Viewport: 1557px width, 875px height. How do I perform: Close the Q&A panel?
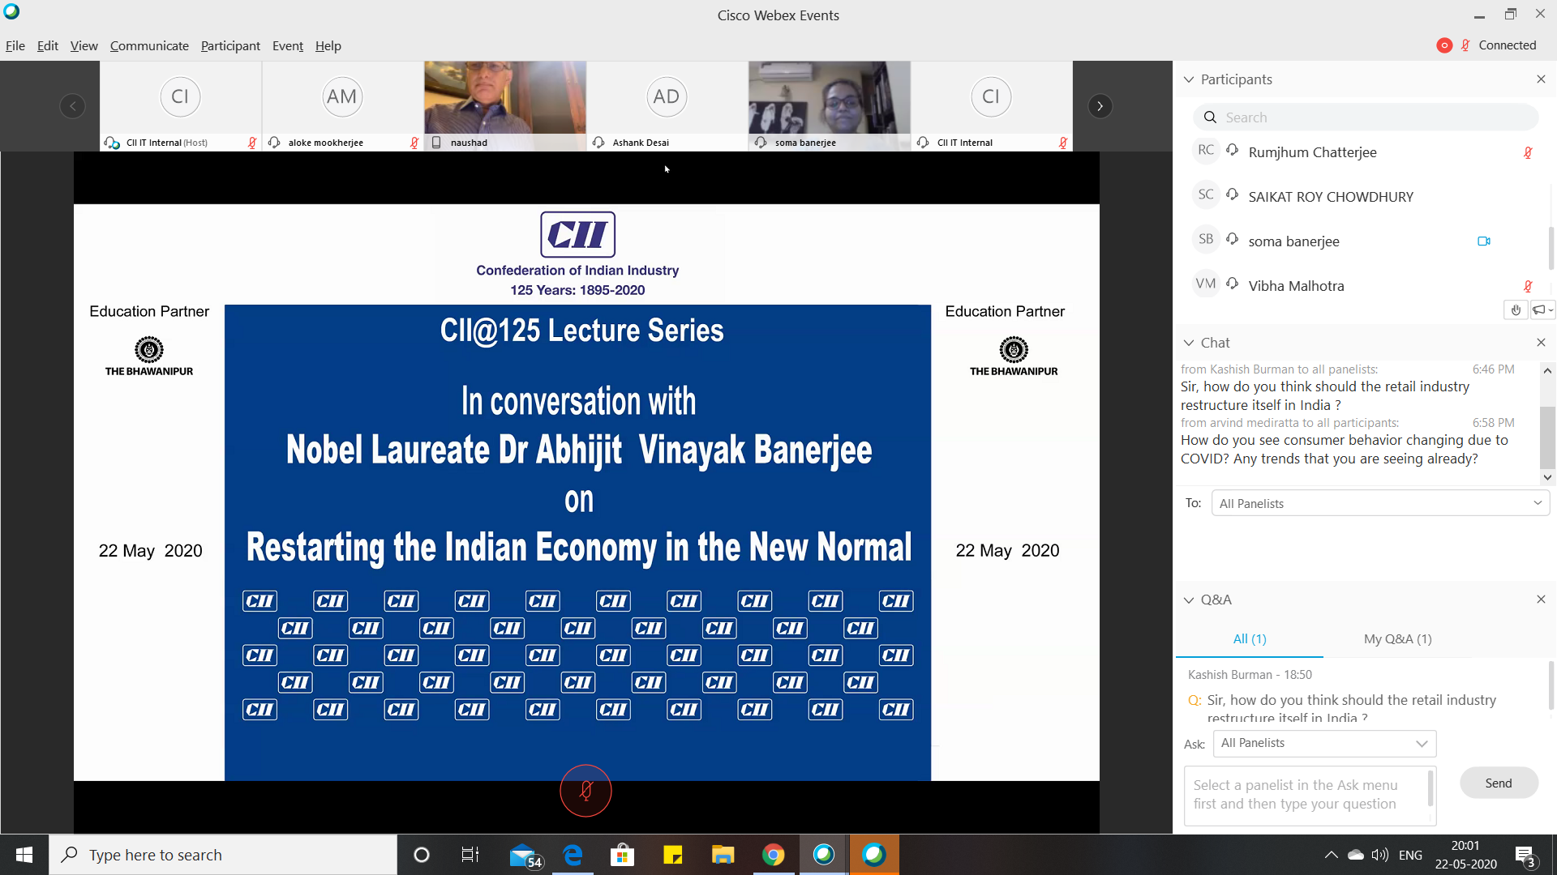coord(1541,600)
